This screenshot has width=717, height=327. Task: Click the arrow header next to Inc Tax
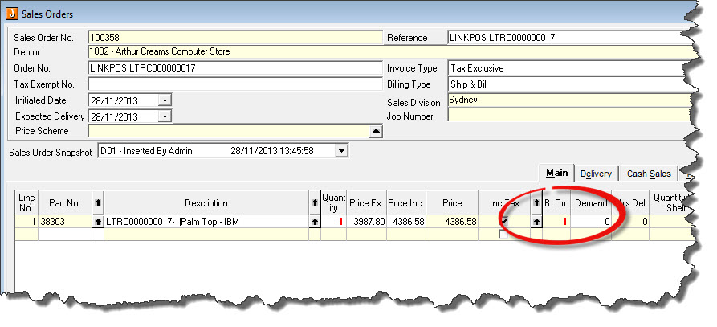point(536,202)
